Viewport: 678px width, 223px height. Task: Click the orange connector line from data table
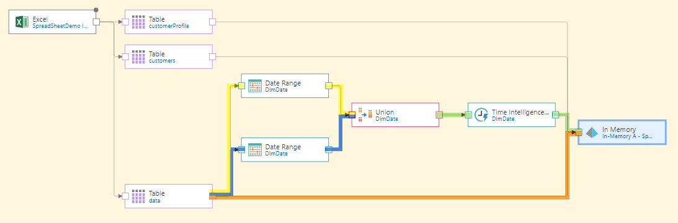(389, 198)
